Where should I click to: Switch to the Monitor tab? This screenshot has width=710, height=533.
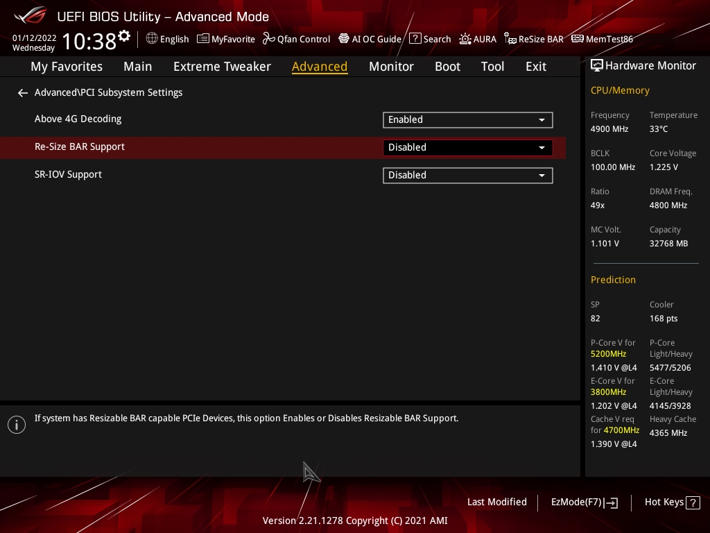click(391, 67)
